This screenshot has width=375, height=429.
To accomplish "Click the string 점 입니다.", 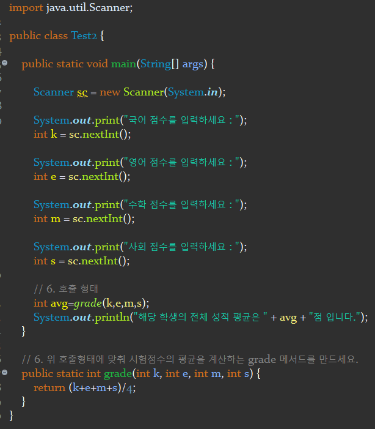I will (x=335, y=317).
